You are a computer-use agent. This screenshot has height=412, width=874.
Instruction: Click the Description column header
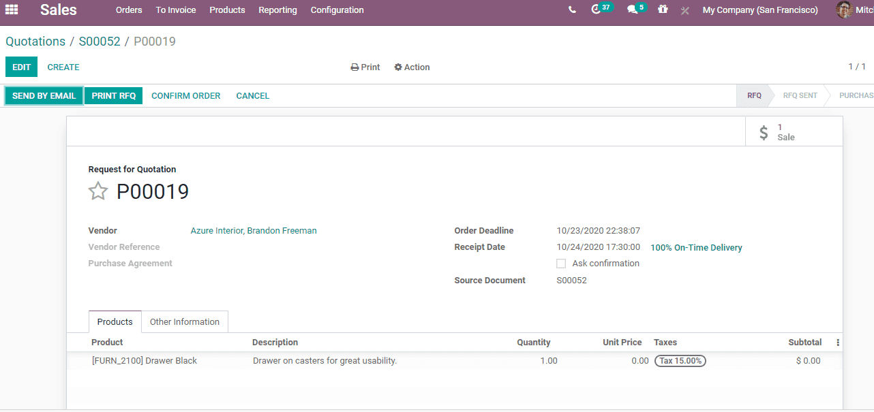point(275,343)
